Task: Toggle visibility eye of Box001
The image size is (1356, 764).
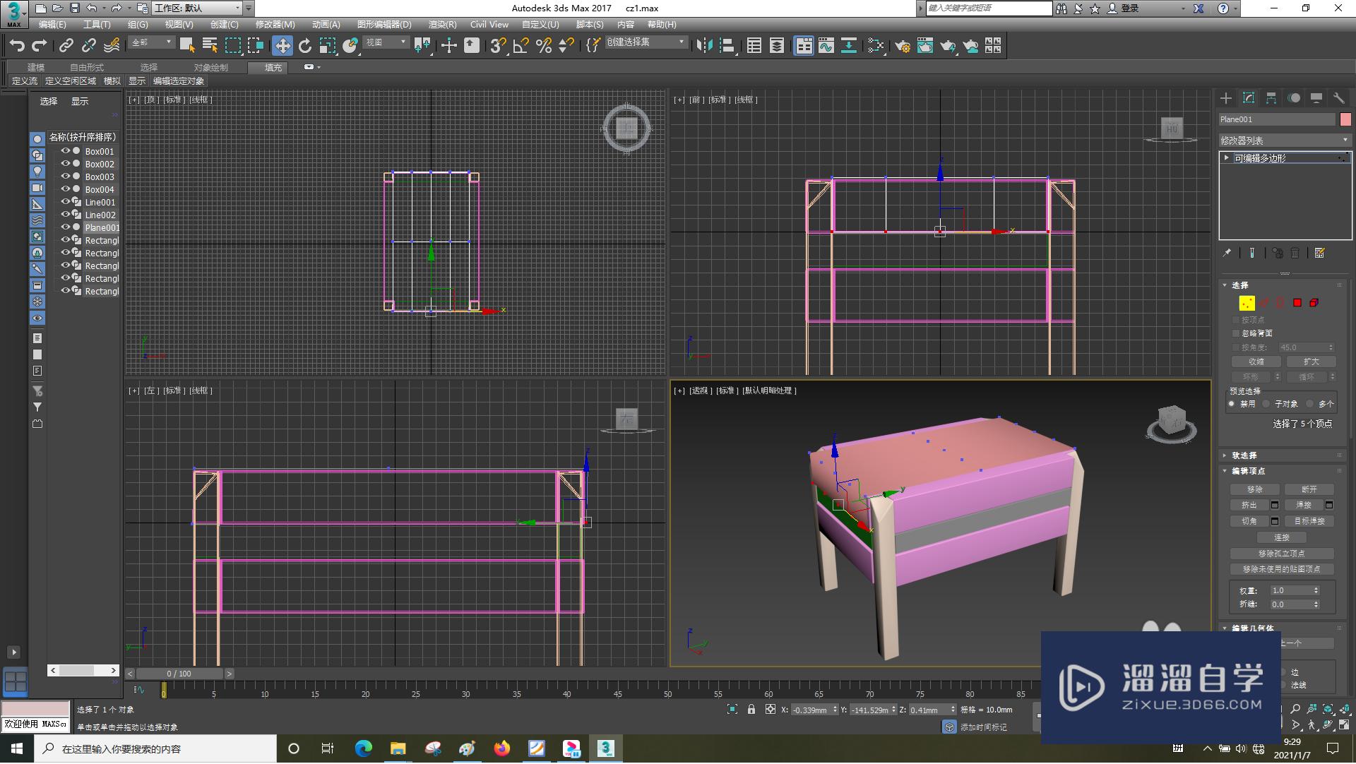Action: (66, 151)
